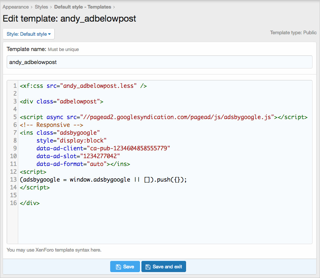This screenshot has height=278, width=320.
Task: Open the Style: Default style dropdown
Action: point(29,34)
